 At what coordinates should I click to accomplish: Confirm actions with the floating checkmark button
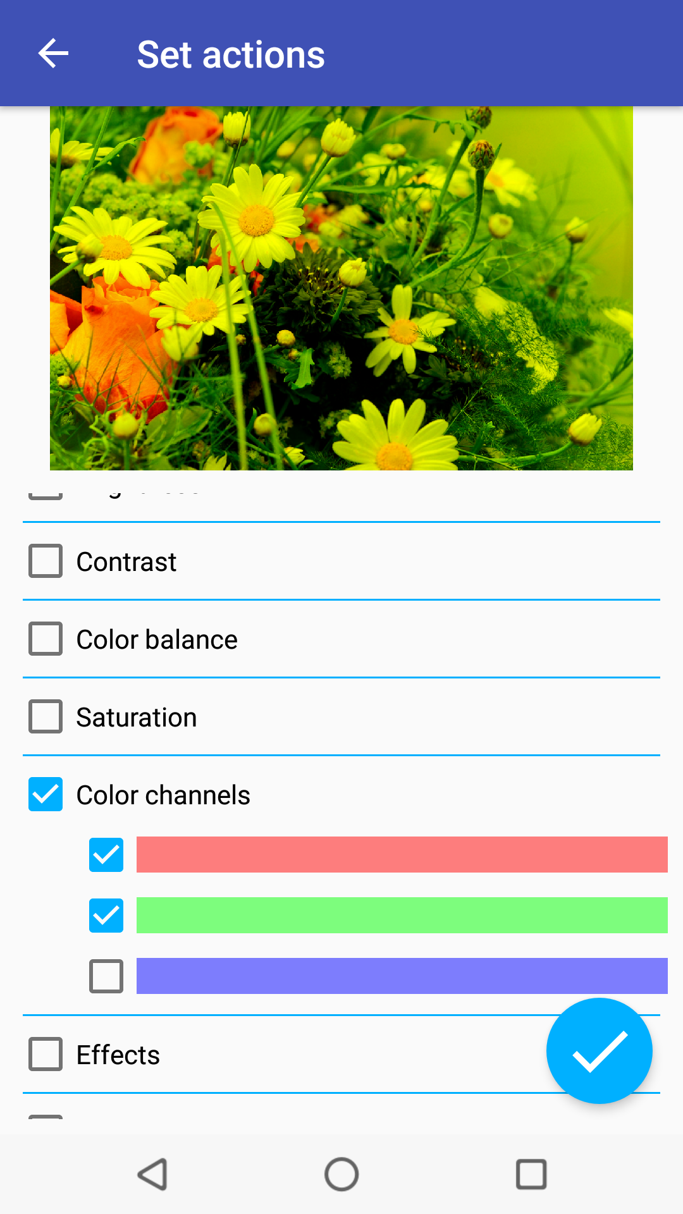(599, 1051)
